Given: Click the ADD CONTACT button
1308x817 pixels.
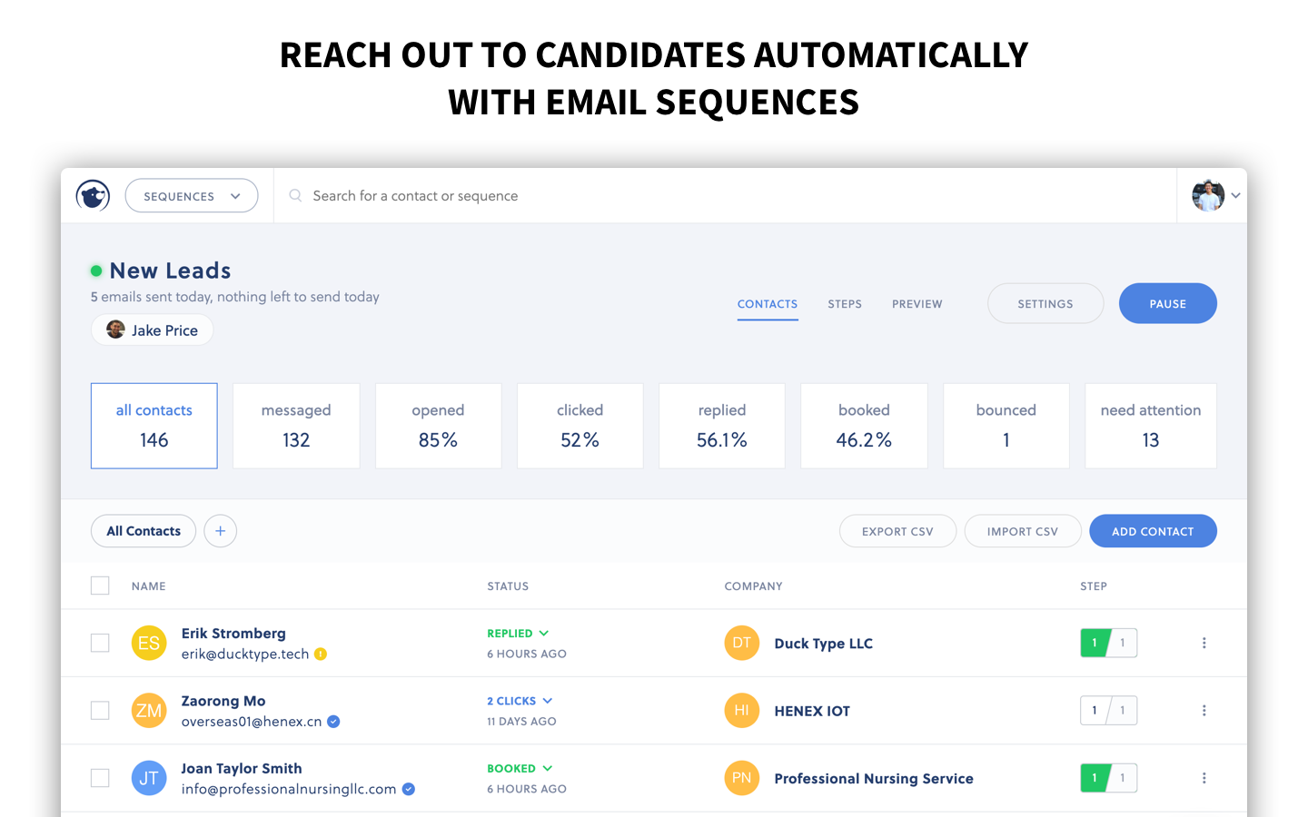Looking at the screenshot, I should 1153,531.
